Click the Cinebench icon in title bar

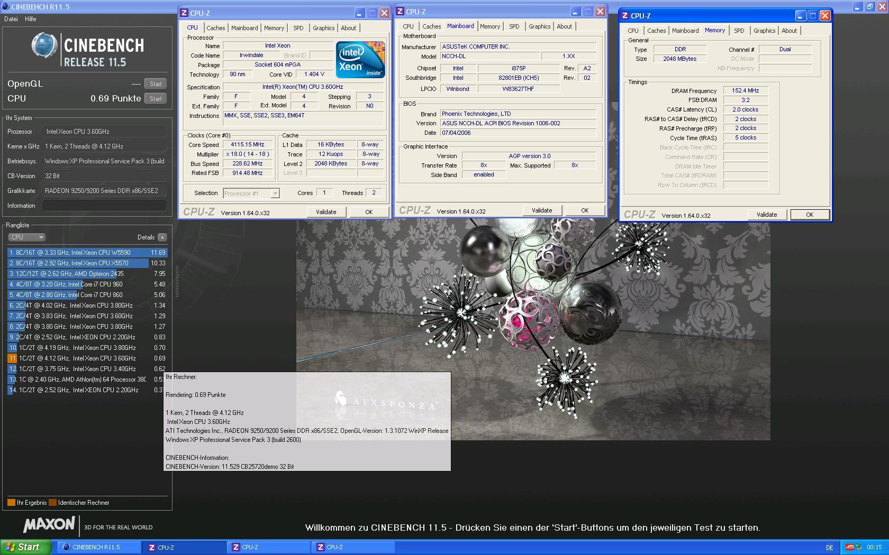tap(6, 6)
